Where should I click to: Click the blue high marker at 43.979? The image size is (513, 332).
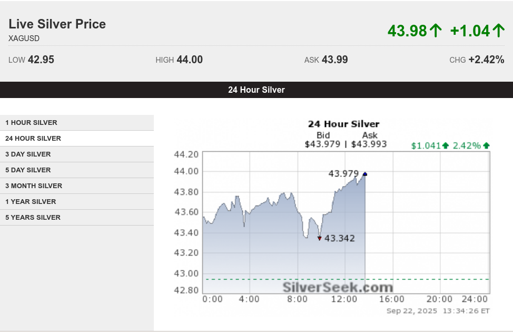(365, 174)
